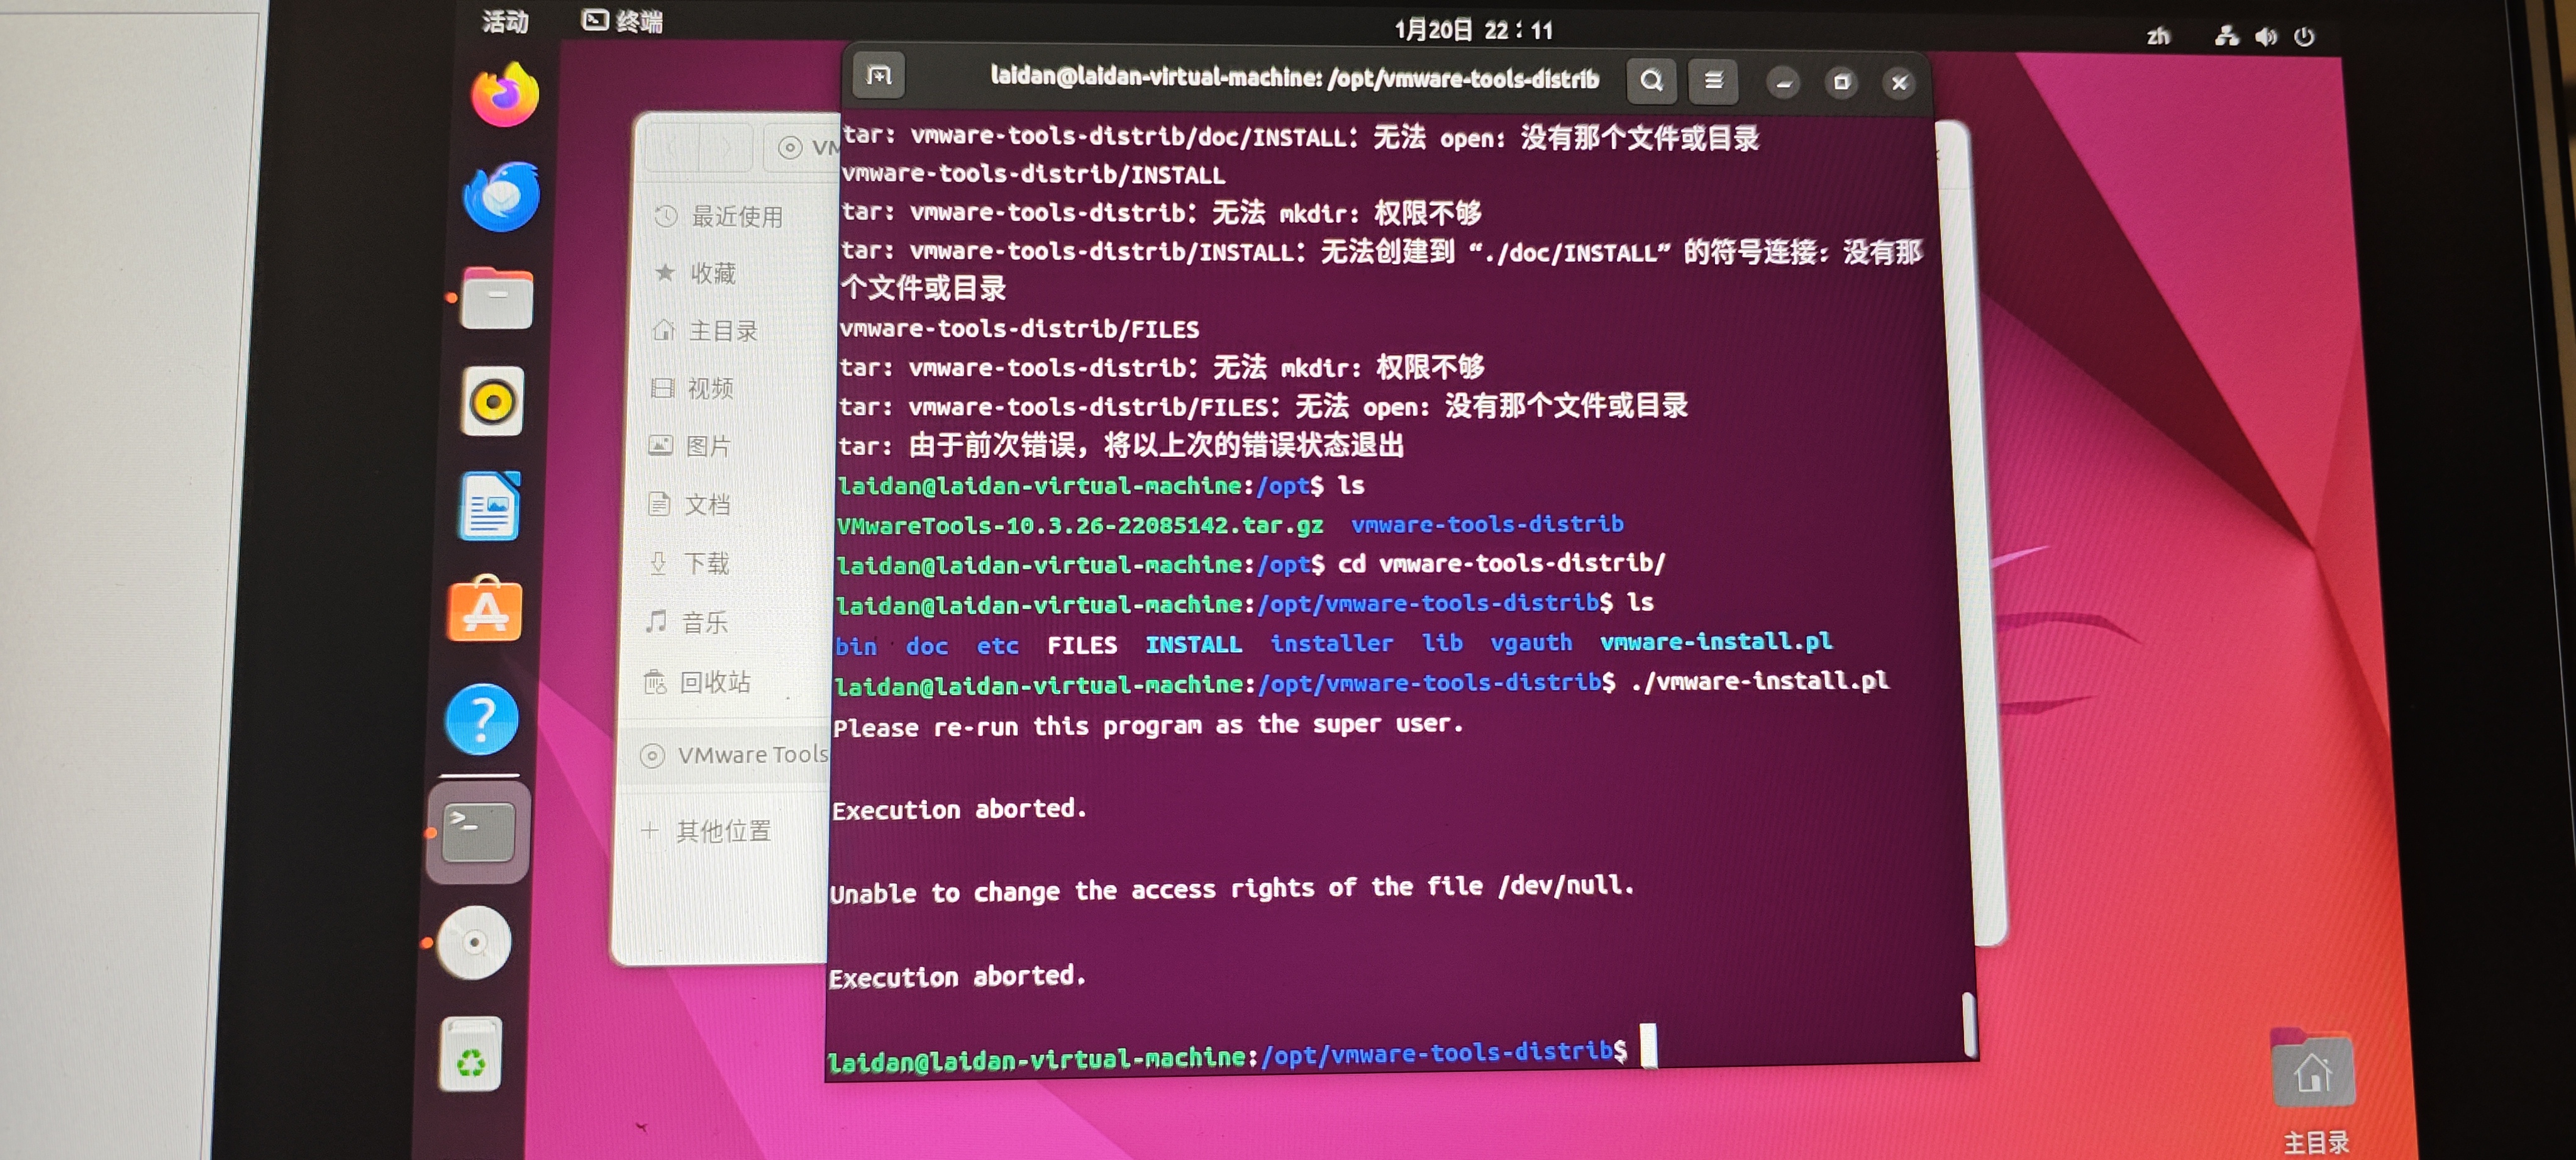Click 活动 activities button in top bar

click(x=505, y=22)
